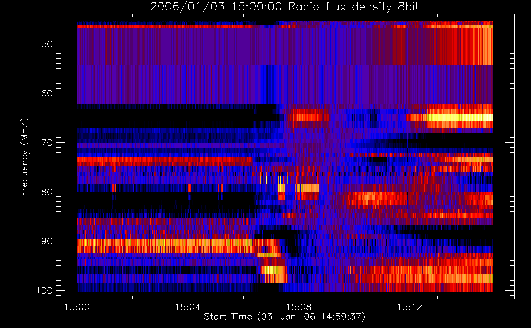The width and height of the screenshot is (531, 328).
Task: Click the "Frequency (MHZ)" axis label
Action: pos(25,157)
